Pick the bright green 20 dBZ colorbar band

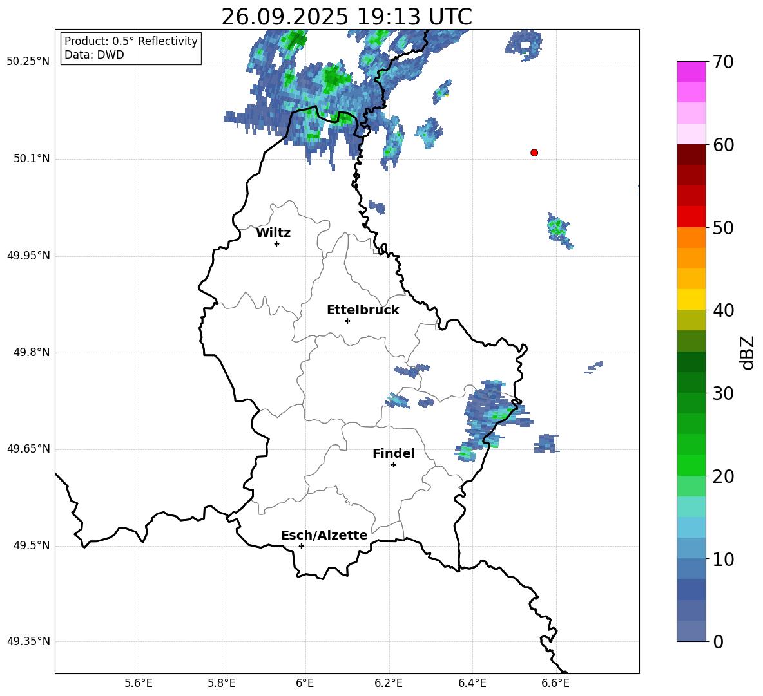(691, 465)
